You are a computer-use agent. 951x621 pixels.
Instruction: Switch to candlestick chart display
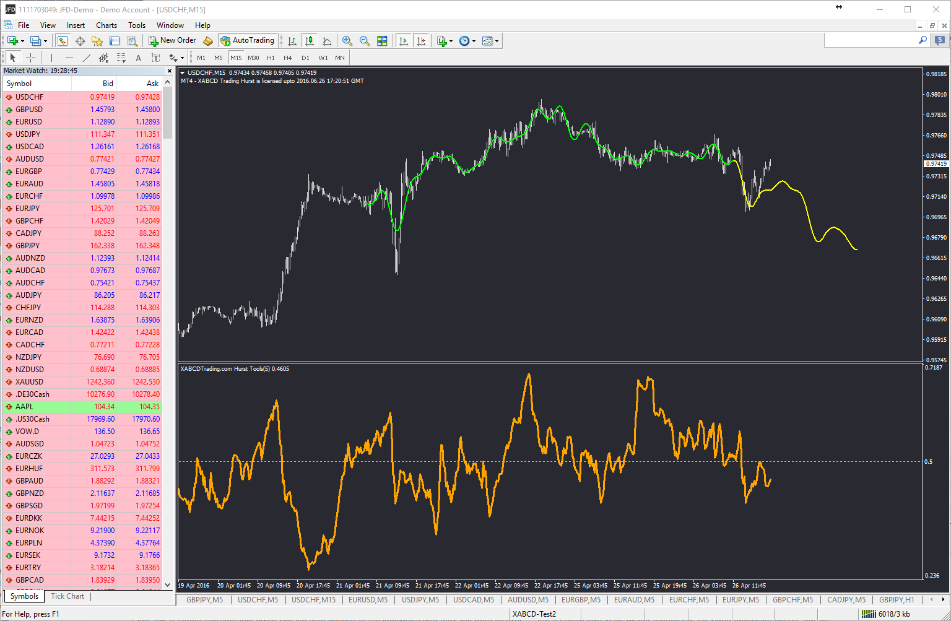(310, 41)
